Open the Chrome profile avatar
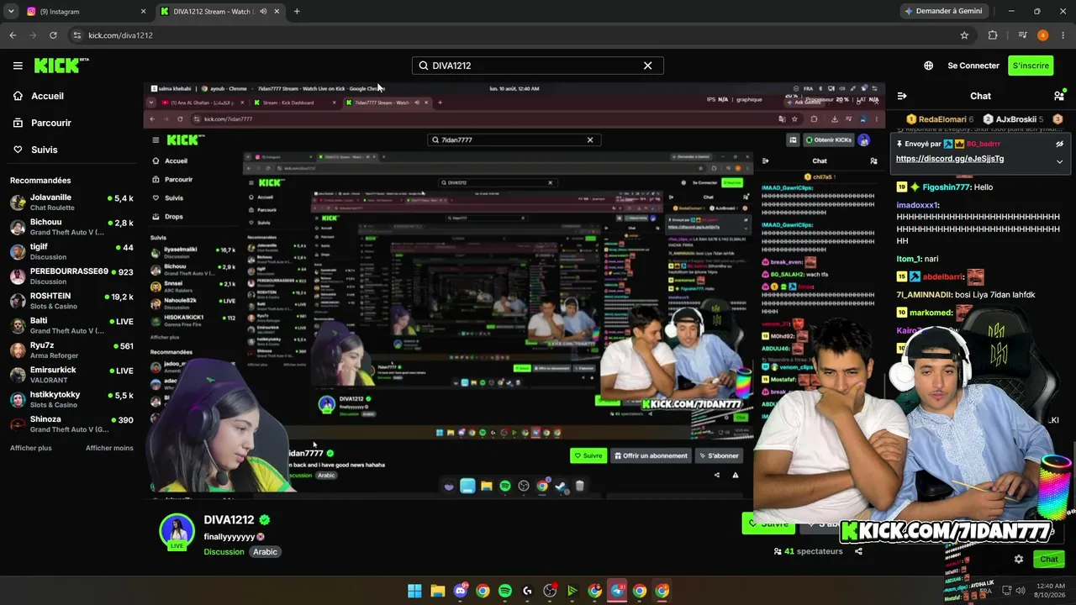Viewport: 1076px width, 605px height. tap(1042, 35)
